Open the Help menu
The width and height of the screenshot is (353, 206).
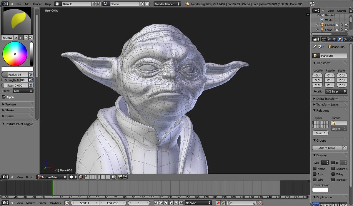pos(48,4)
